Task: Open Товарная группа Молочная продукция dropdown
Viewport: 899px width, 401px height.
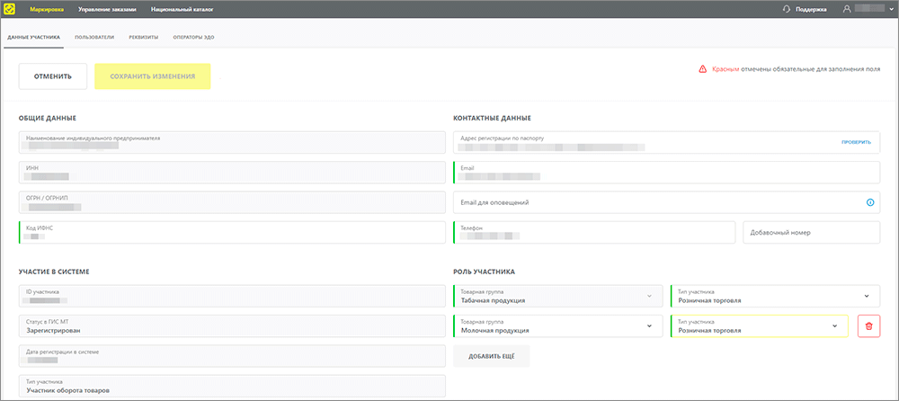Action: tap(558, 325)
